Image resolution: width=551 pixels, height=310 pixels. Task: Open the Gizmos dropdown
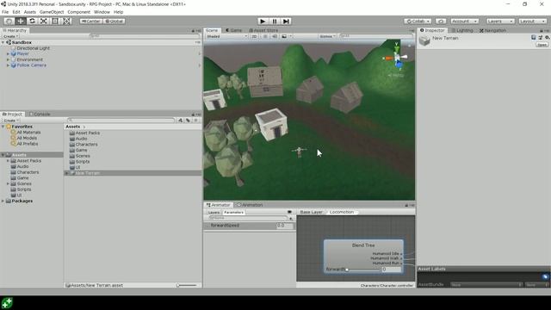(x=327, y=36)
